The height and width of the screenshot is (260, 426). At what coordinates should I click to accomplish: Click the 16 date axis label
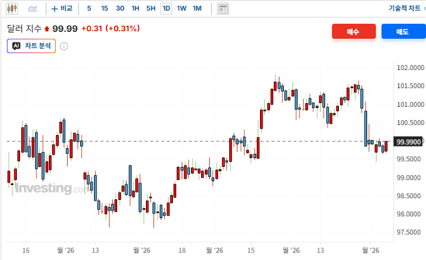[26, 250]
